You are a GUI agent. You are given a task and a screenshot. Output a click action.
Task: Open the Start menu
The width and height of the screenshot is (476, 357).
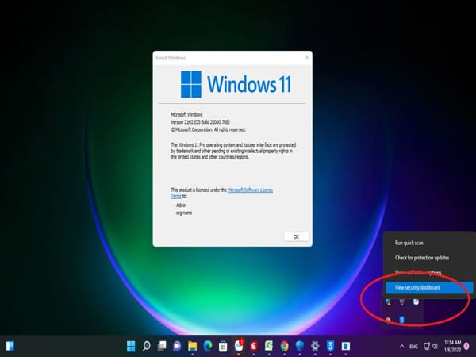pos(131,346)
